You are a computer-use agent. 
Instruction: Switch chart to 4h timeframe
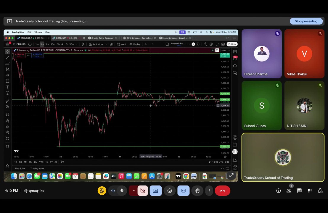point(63,44)
